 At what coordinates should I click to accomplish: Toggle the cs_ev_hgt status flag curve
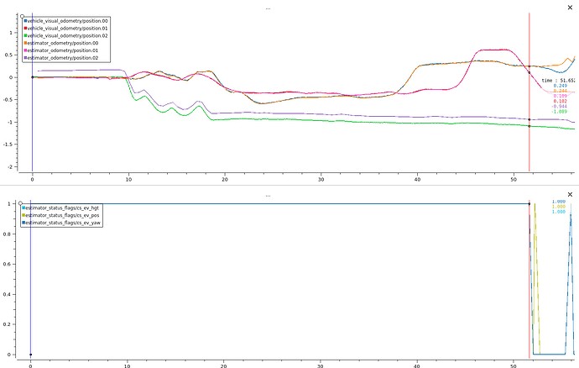pyautogui.click(x=60, y=208)
